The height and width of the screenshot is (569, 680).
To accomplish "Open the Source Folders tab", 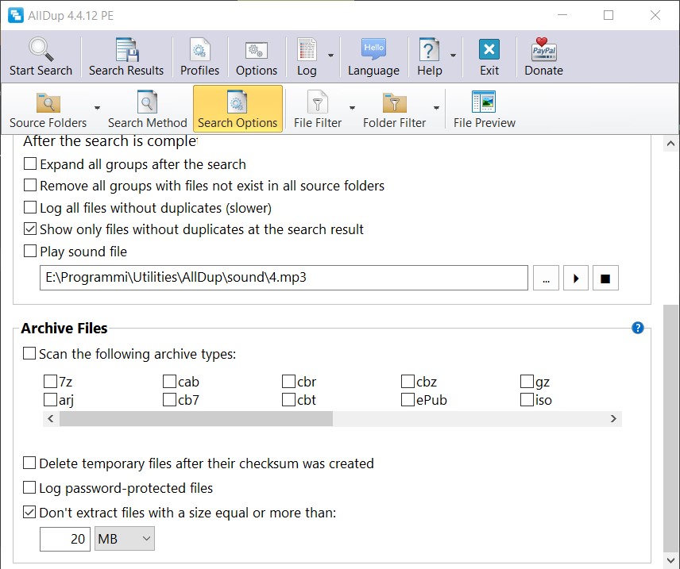I will (48, 109).
